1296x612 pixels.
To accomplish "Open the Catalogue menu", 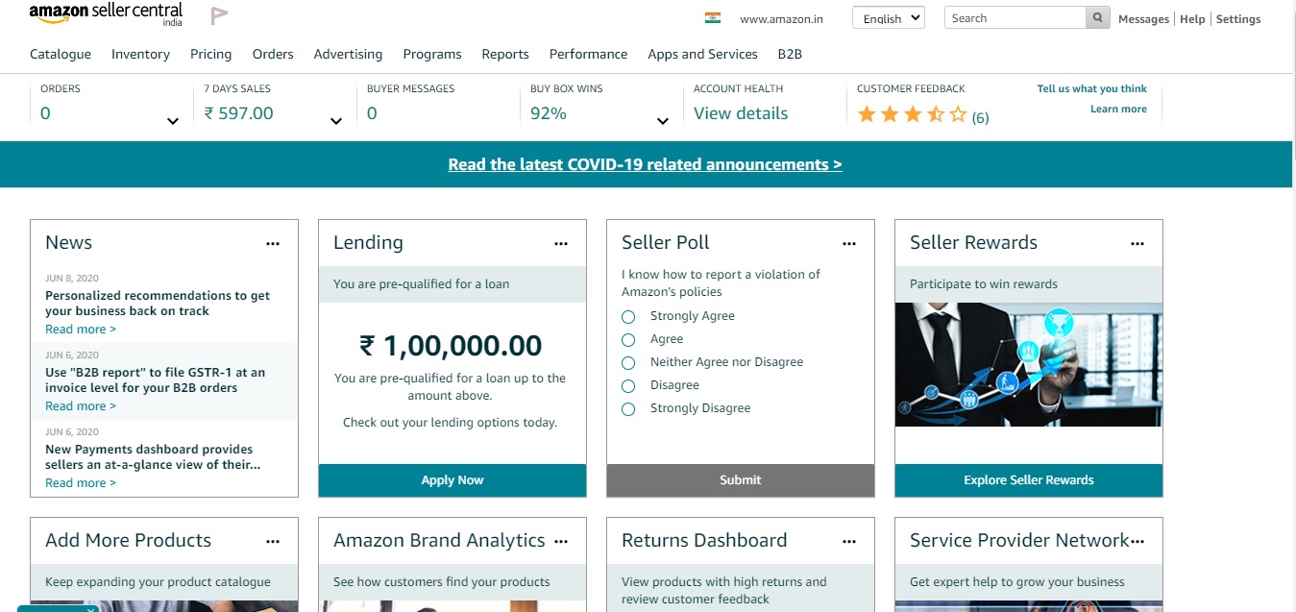I will click(x=61, y=54).
